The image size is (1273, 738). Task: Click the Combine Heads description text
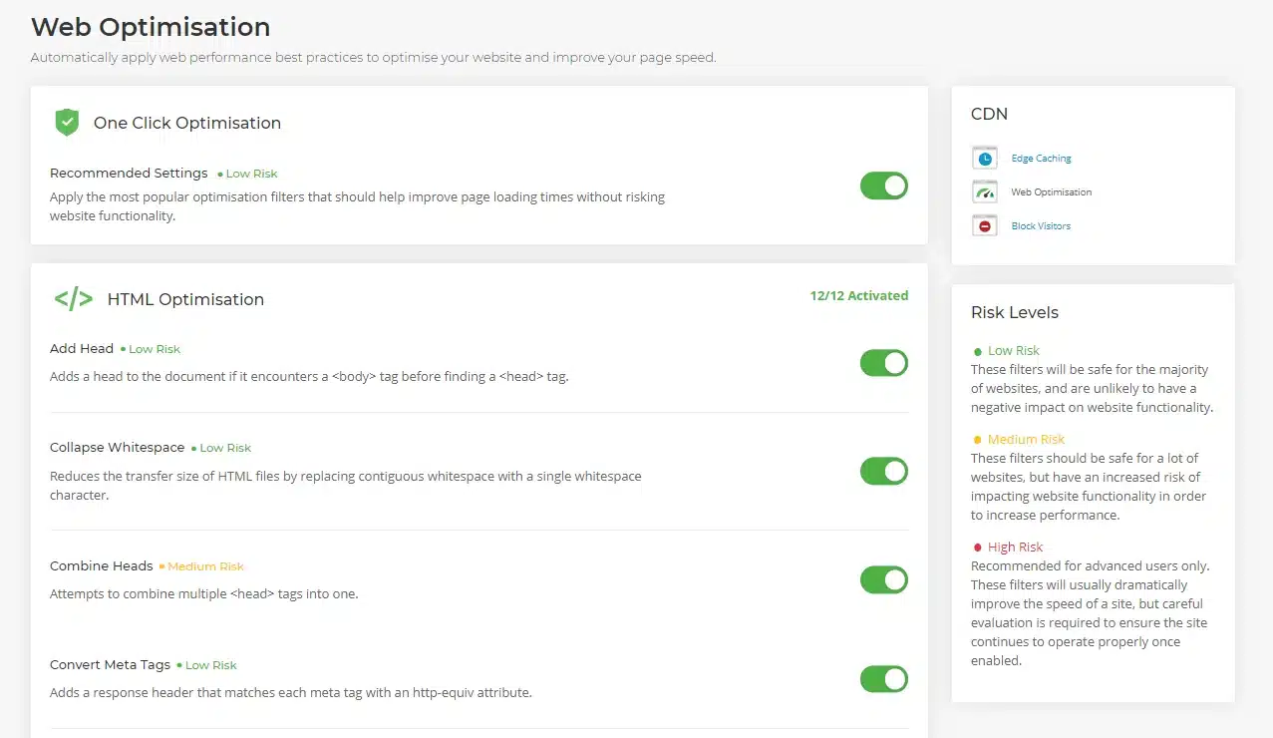pyautogui.click(x=203, y=594)
